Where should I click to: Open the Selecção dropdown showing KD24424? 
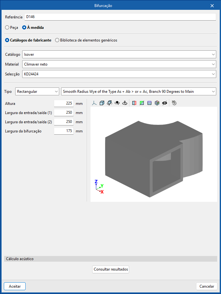tap(119, 74)
